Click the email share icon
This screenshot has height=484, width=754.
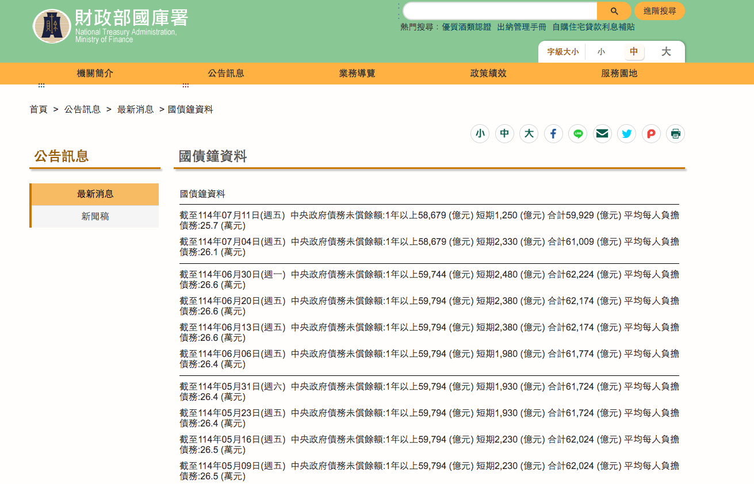click(x=602, y=134)
